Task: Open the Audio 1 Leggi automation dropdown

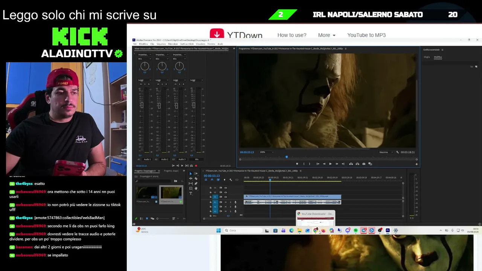Action: pos(145,80)
